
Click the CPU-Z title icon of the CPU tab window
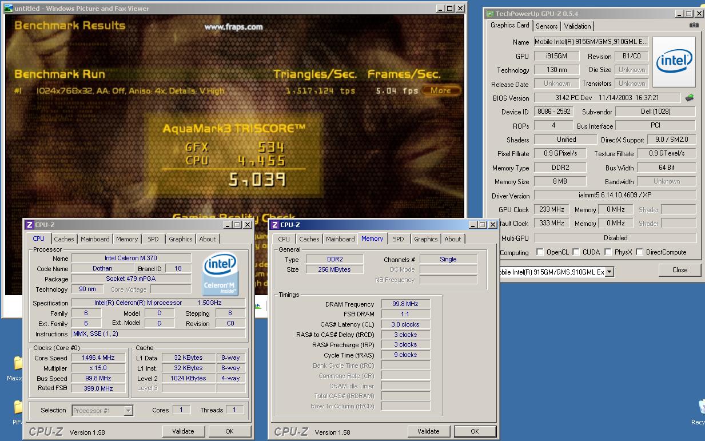point(30,225)
